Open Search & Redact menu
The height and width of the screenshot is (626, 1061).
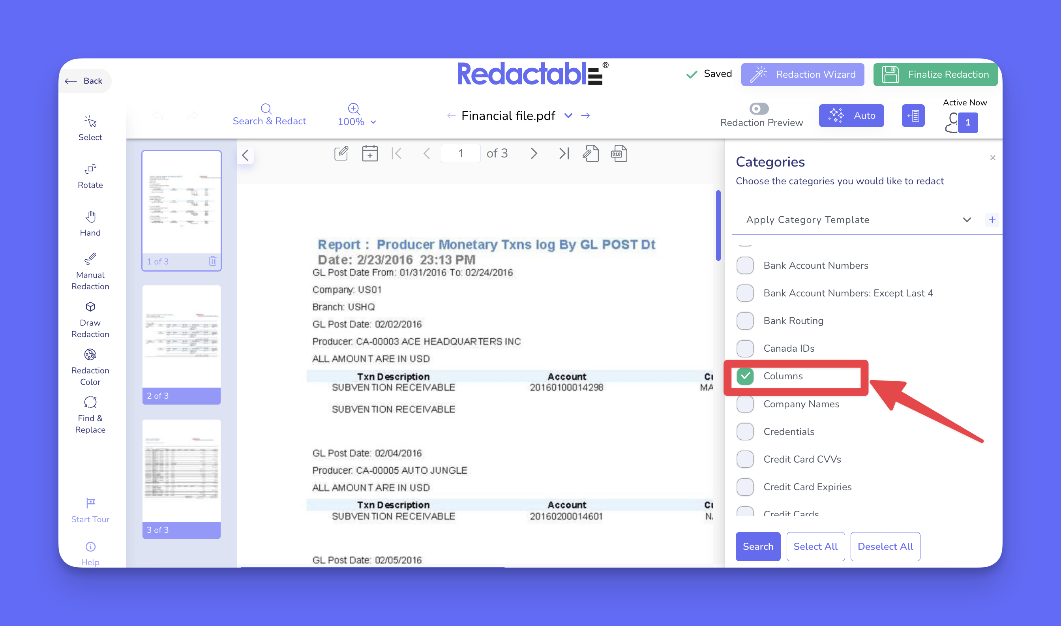(269, 115)
